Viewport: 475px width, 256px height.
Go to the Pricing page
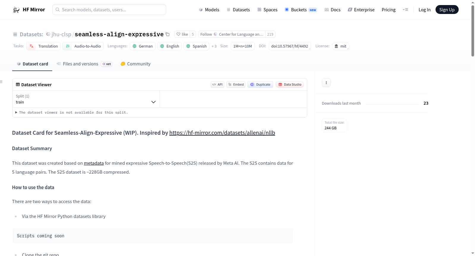(389, 10)
